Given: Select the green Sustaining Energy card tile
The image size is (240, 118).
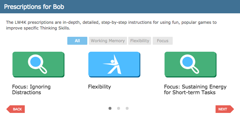Looking at the screenshot, I should [x=190, y=64].
